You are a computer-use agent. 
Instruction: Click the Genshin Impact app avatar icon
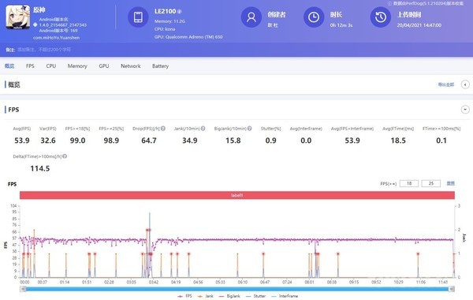tap(18, 17)
